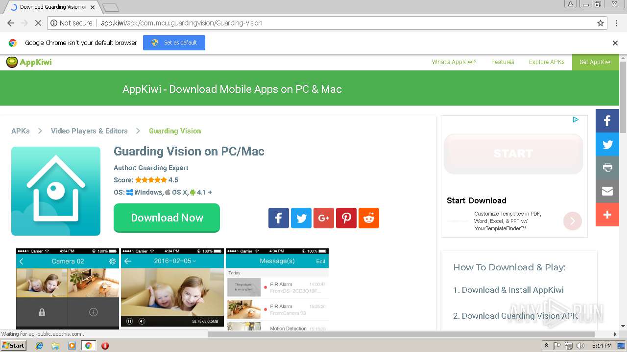Open more sharing options plus icon
Screen dimensions: 627x352
(x=607, y=215)
